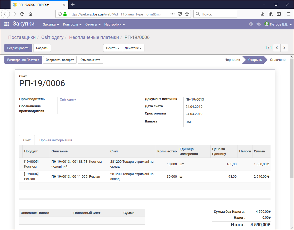The height and width of the screenshot is (230, 294).
Task: Select the [19/0004] Реглан product row
Action: 145,176
